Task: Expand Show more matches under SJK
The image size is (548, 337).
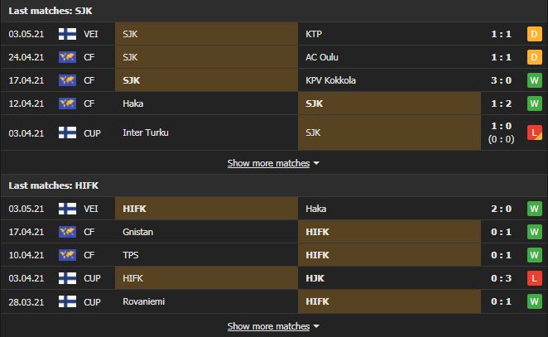Action: 273,163
